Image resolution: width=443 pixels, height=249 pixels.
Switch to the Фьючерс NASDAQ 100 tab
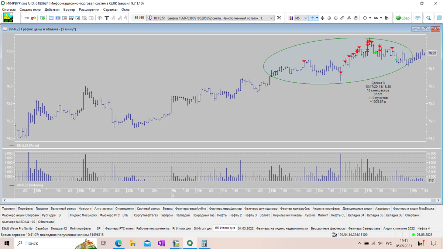pos(18,222)
